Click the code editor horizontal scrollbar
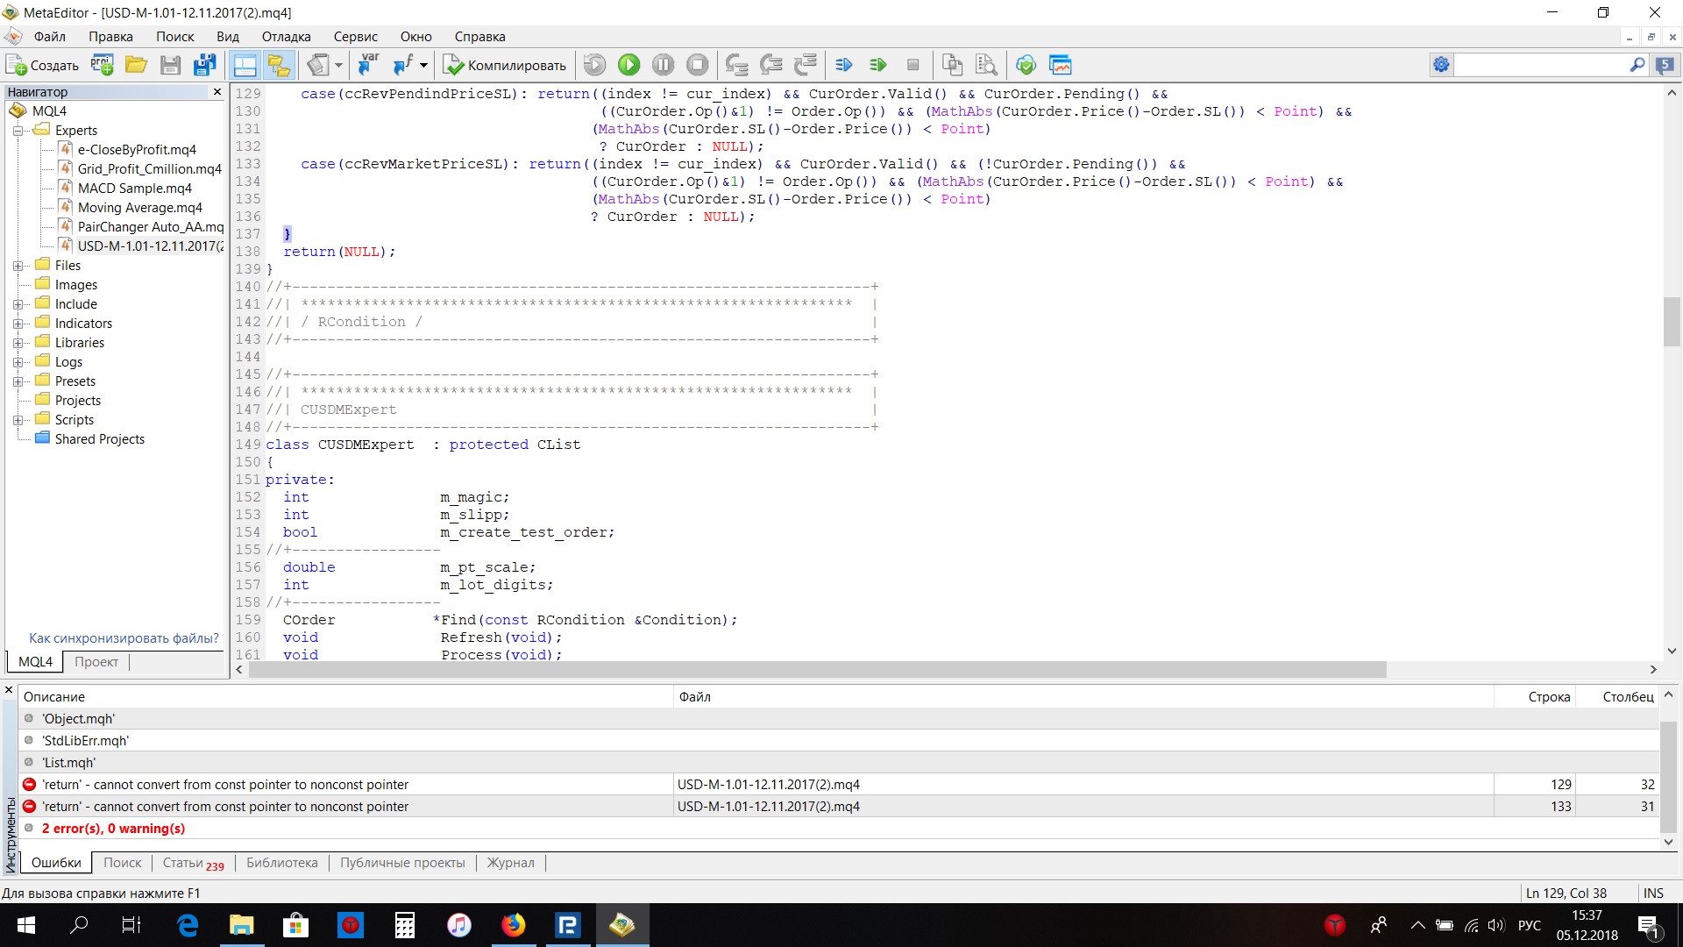Viewport: 1683px width, 947px height. click(817, 670)
